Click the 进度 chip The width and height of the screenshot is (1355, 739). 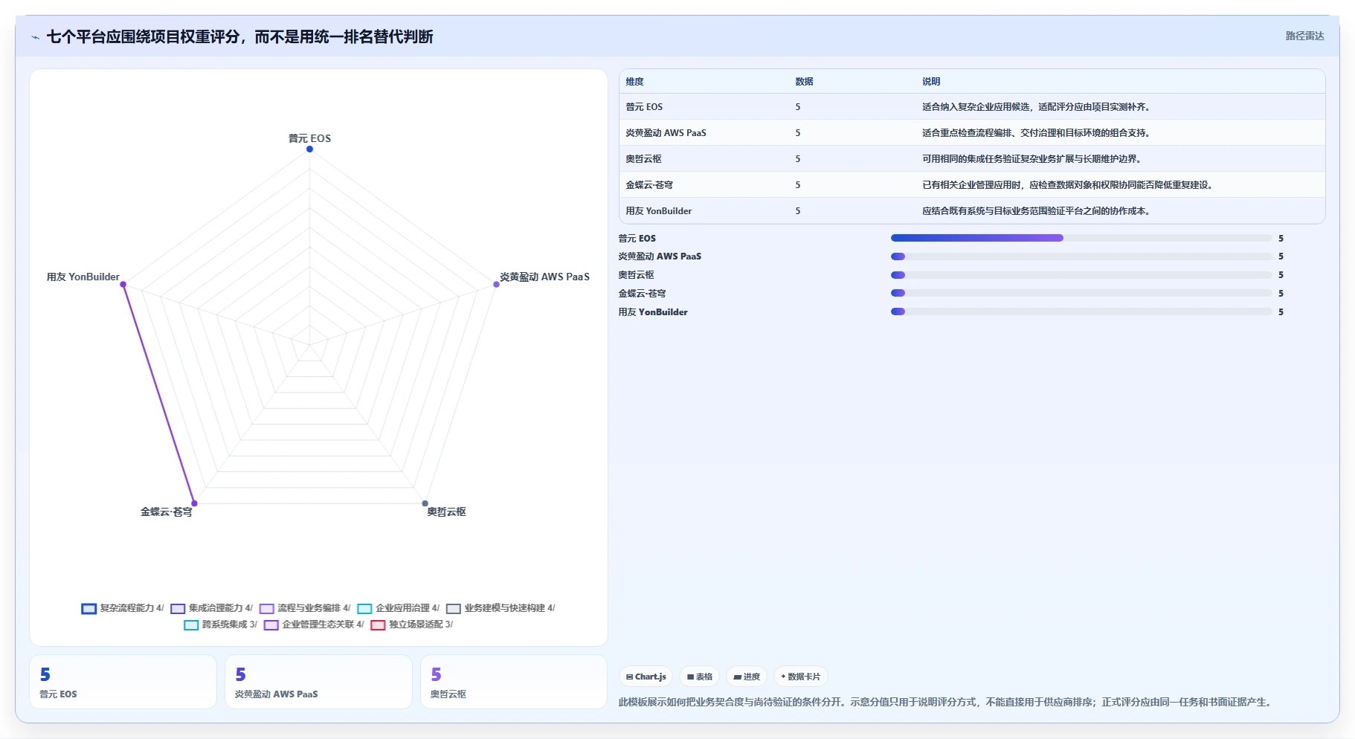(747, 677)
